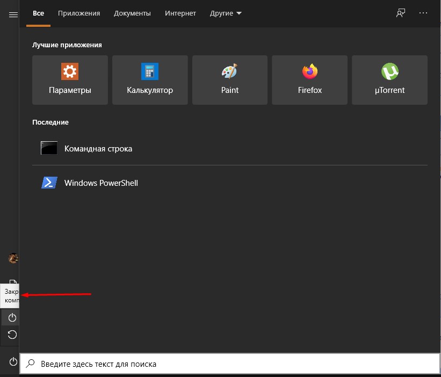Open the three-dots options menu

tap(424, 13)
